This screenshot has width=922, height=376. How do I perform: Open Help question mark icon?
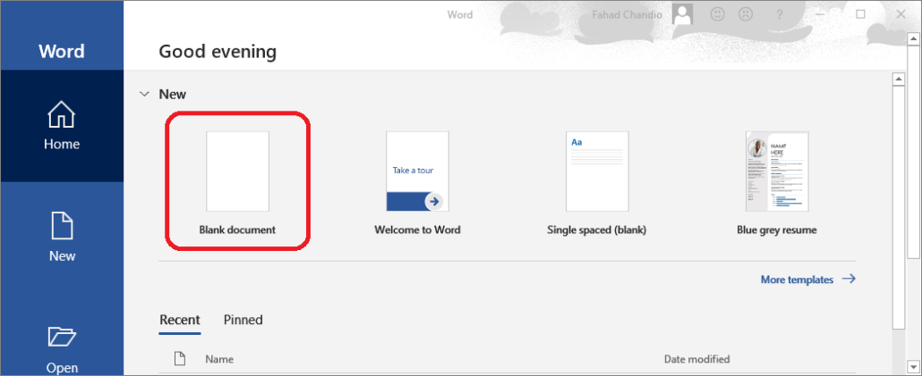point(780,14)
